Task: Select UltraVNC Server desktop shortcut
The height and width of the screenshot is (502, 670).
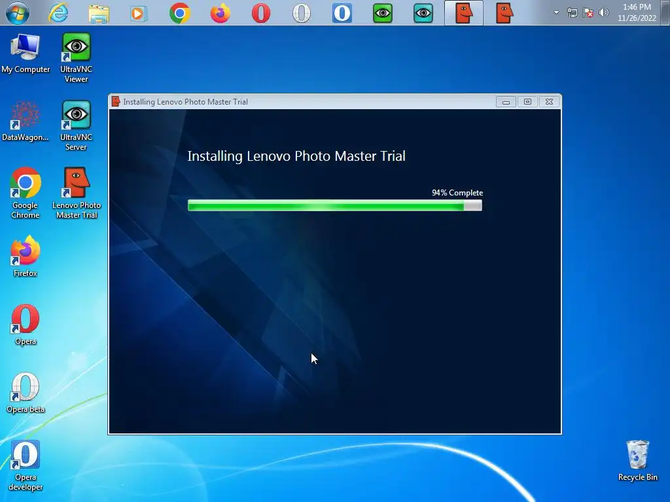Action: (x=76, y=125)
